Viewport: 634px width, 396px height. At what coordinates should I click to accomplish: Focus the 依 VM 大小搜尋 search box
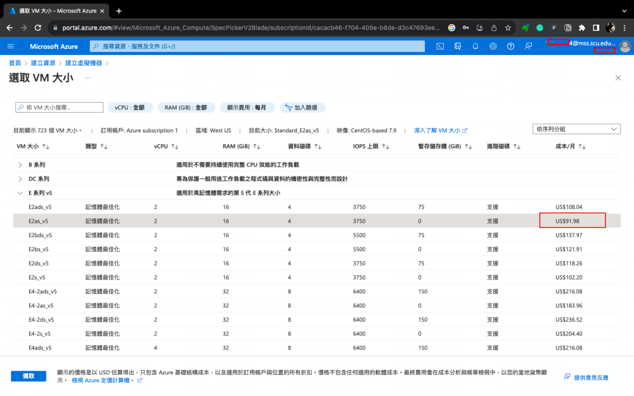[x=59, y=108]
